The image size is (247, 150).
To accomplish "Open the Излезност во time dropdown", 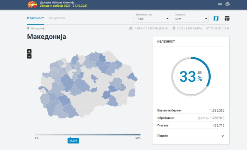I will pos(151,19).
